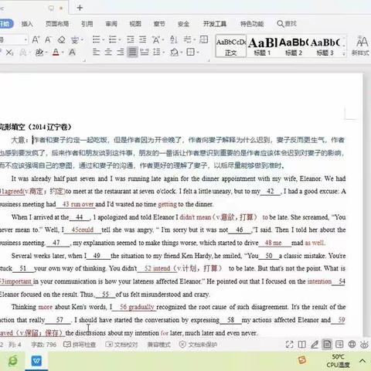
Task: Open a new document tab with plus
Action: tap(80, 8)
